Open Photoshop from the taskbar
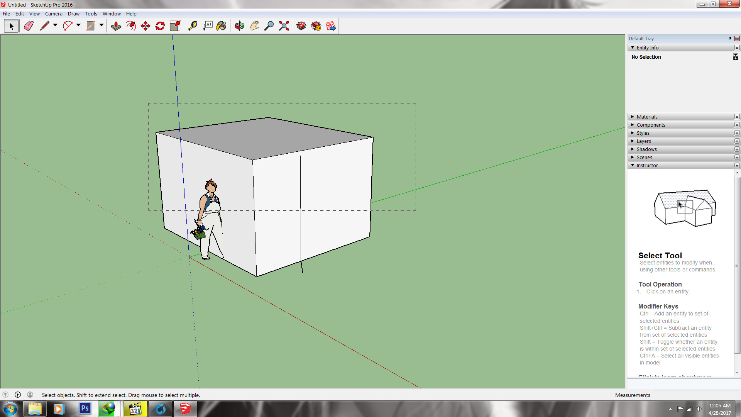Image resolution: width=741 pixels, height=417 pixels. pos(85,409)
